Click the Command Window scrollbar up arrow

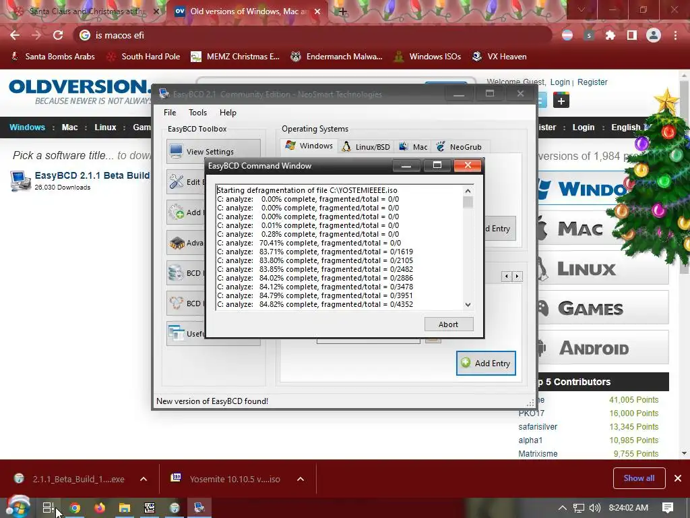468,191
